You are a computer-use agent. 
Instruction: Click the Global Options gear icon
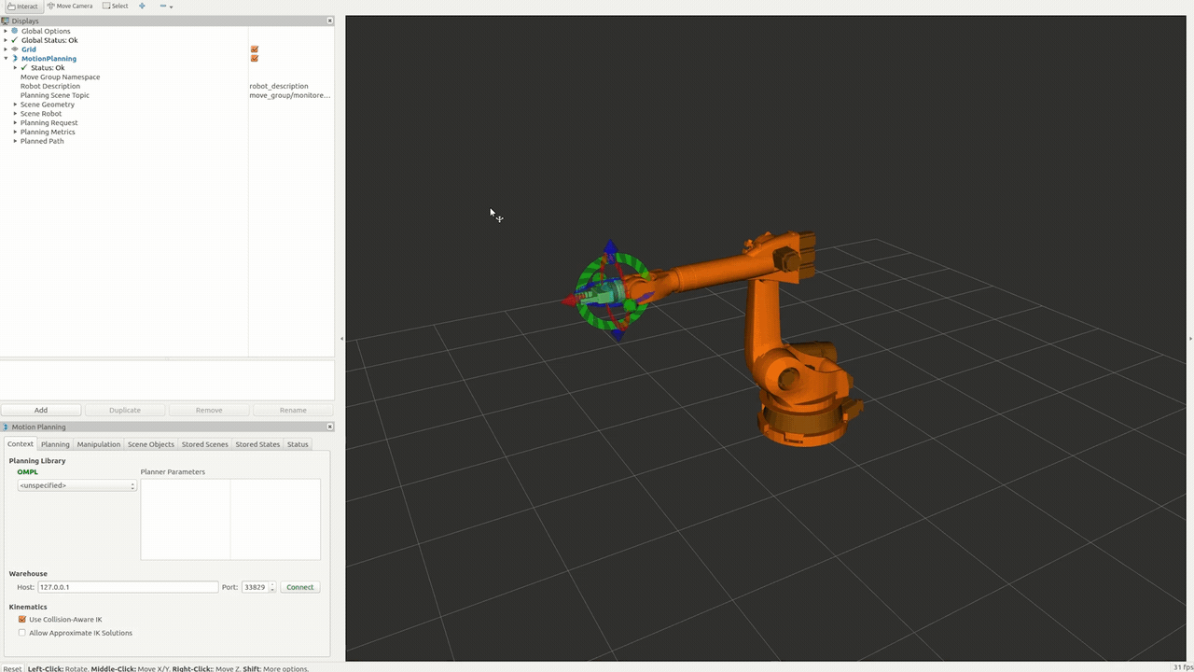tap(15, 31)
